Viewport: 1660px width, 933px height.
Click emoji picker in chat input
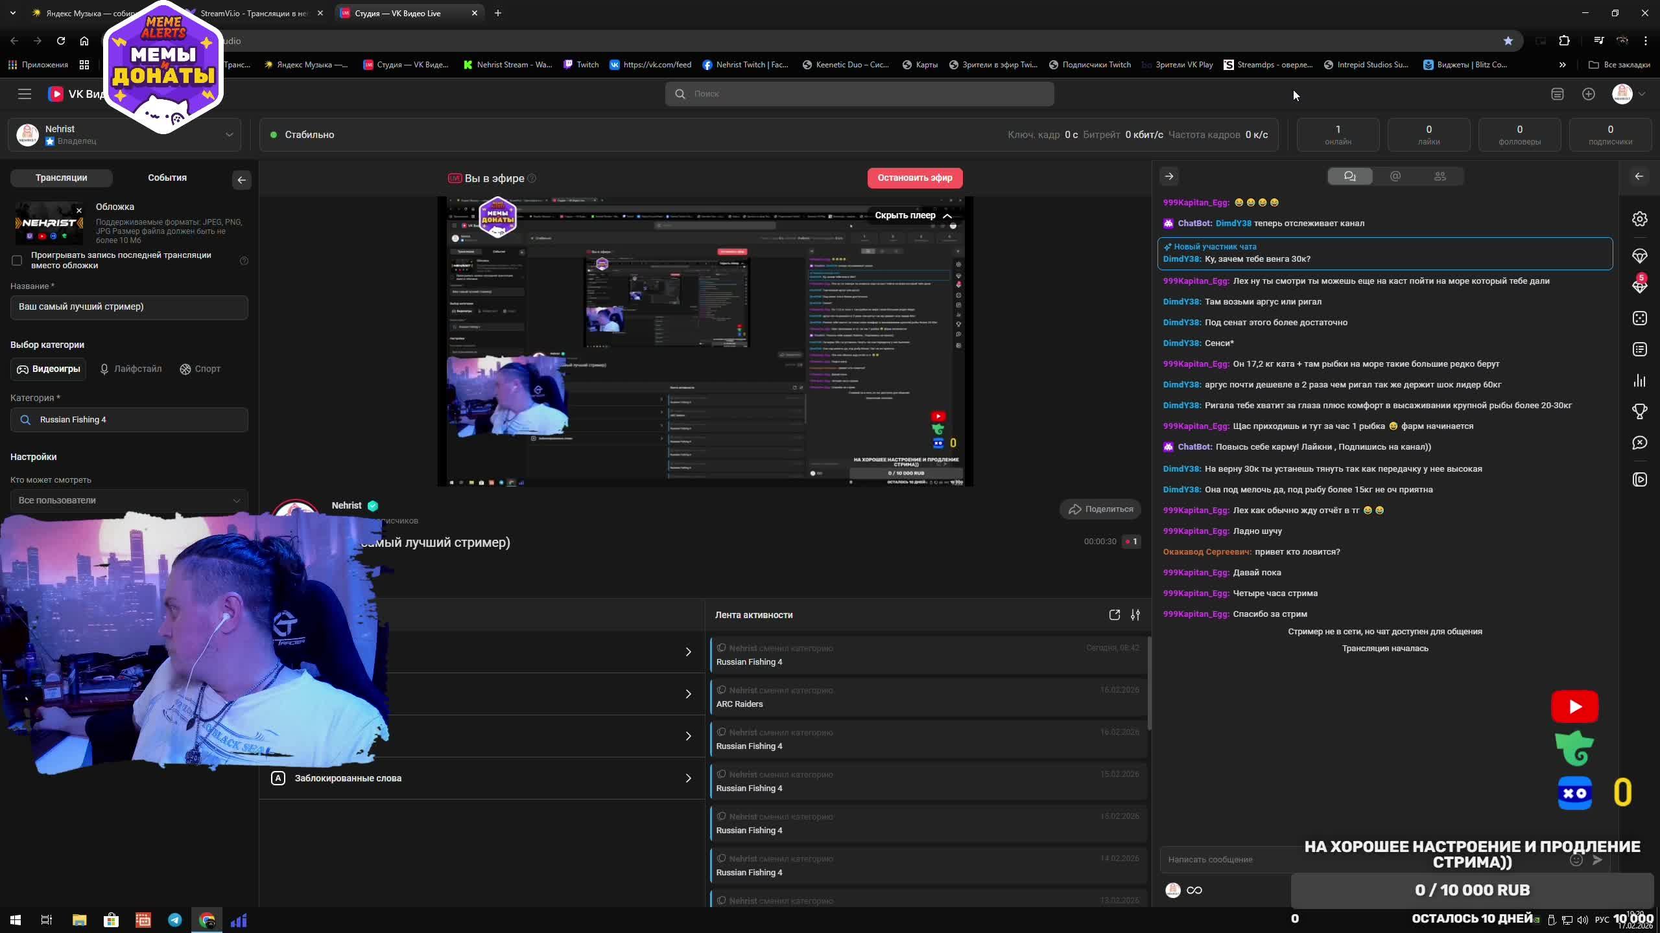point(1576,860)
